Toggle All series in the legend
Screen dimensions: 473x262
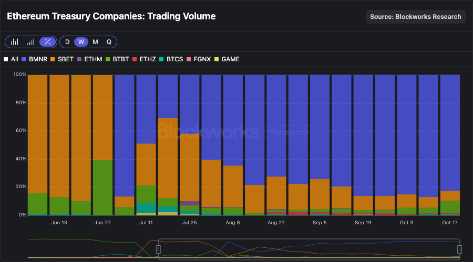(x=11, y=59)
